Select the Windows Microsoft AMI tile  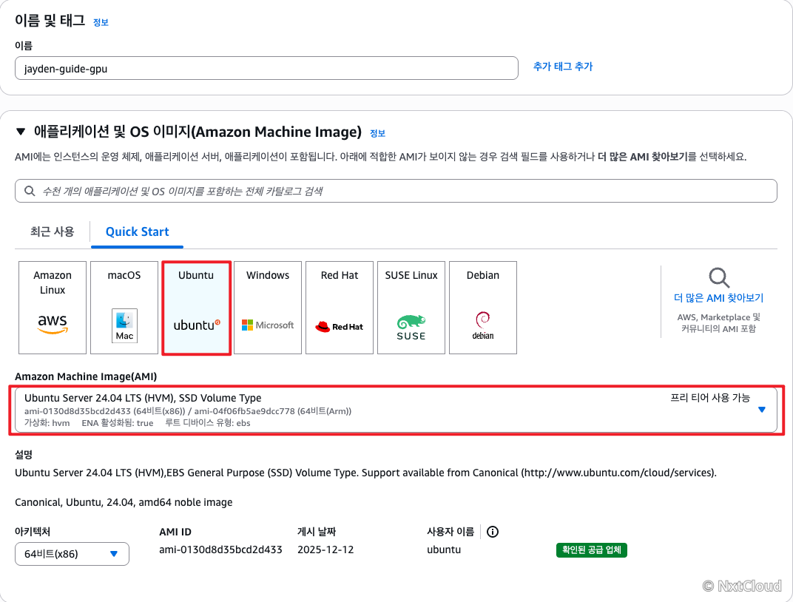[x=268, y=308]
